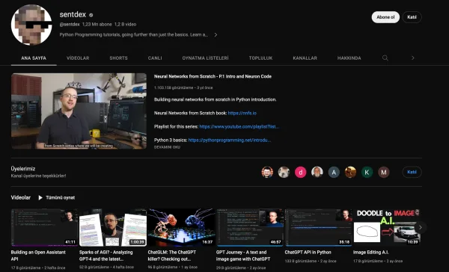Click the 'A' member avatar
The height and width of the screenshot is (272, 449).
334,172
